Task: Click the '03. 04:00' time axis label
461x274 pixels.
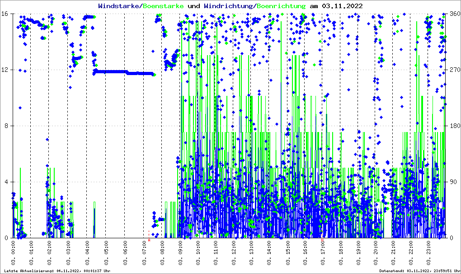Action: (87, 253)
